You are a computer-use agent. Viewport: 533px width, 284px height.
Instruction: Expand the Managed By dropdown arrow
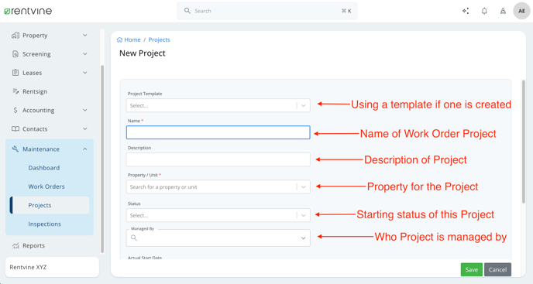click(x=303, y=238)
